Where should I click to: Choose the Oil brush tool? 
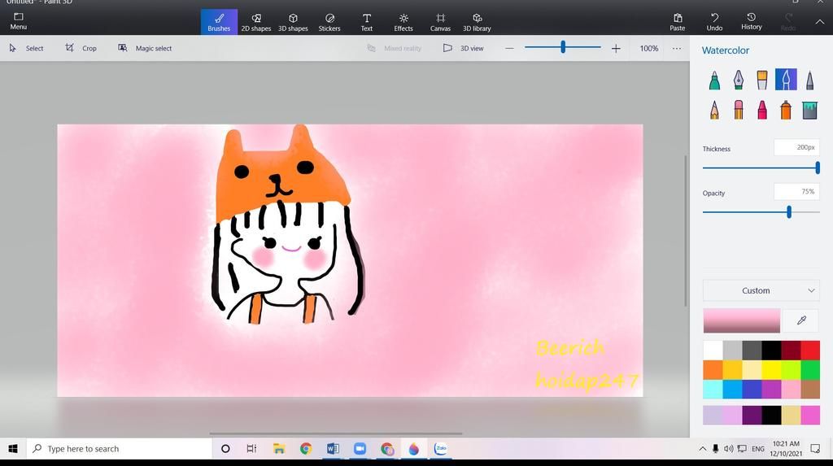tap(762, 80)
